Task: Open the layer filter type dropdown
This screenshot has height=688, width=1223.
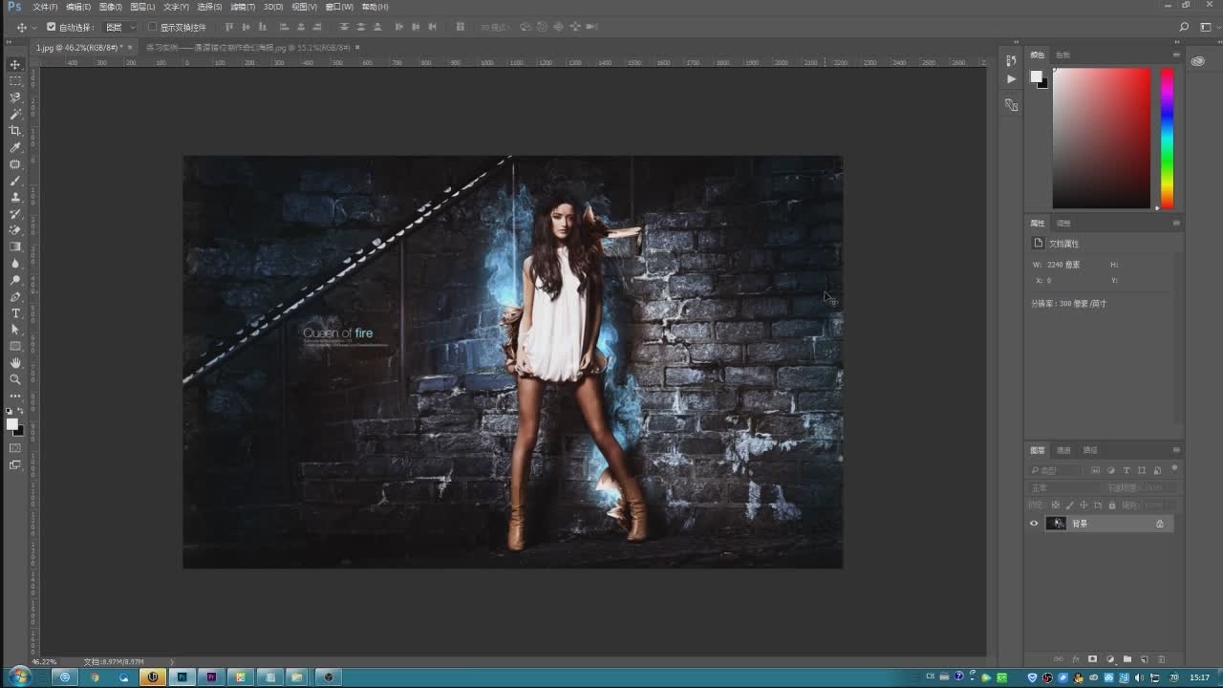Action: tap(1057, 470)
